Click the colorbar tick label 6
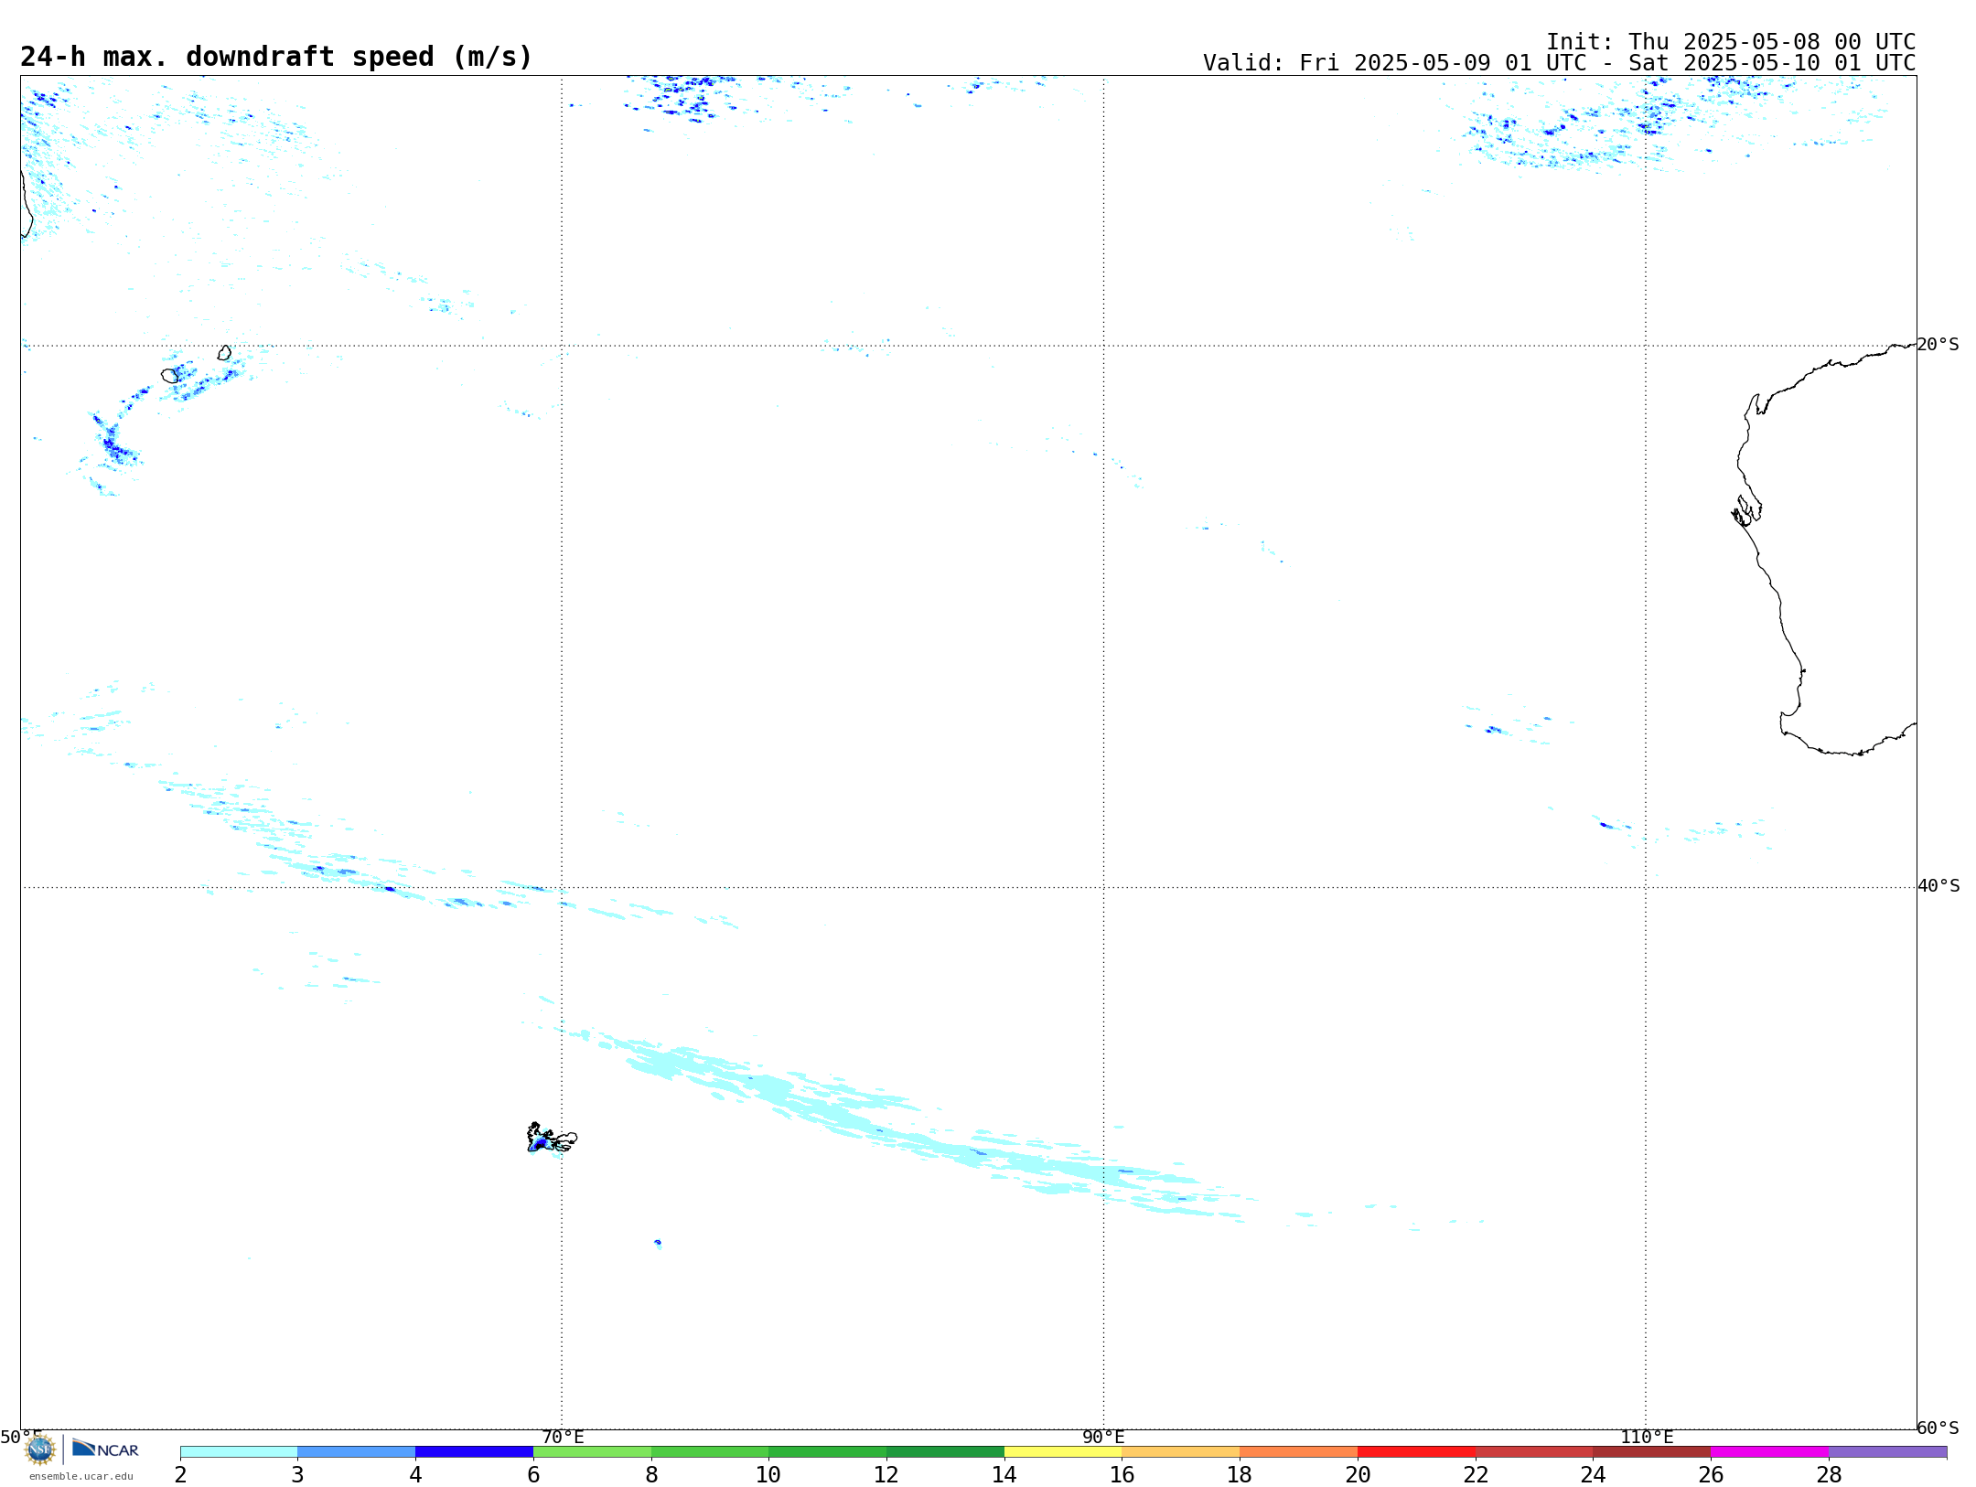 click(x=533, y=1475)
